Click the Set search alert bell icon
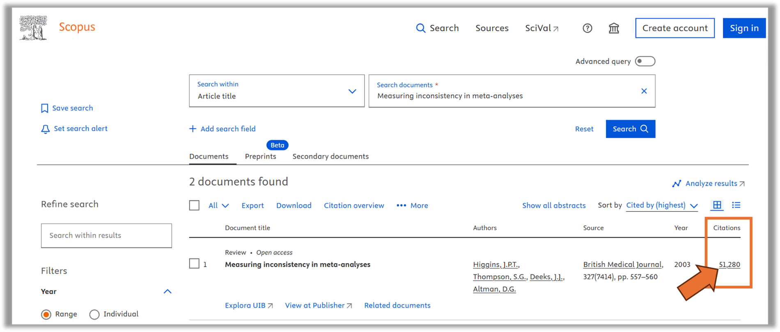Image resolution: width=780 pixels, height=332 pixels. click(45, 129)
